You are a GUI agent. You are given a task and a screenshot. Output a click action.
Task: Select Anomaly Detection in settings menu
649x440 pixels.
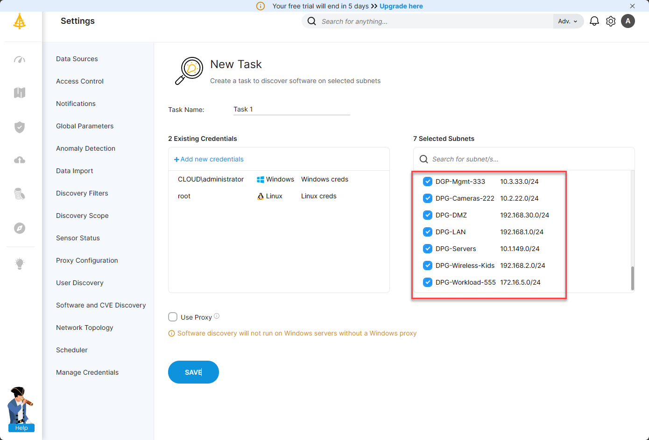click(x=85, y=148)
